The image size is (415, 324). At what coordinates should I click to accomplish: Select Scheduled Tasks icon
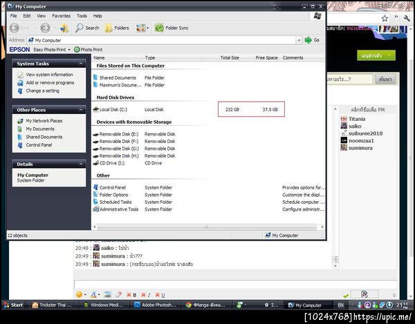pyautogui.click(x=96, y=202)
